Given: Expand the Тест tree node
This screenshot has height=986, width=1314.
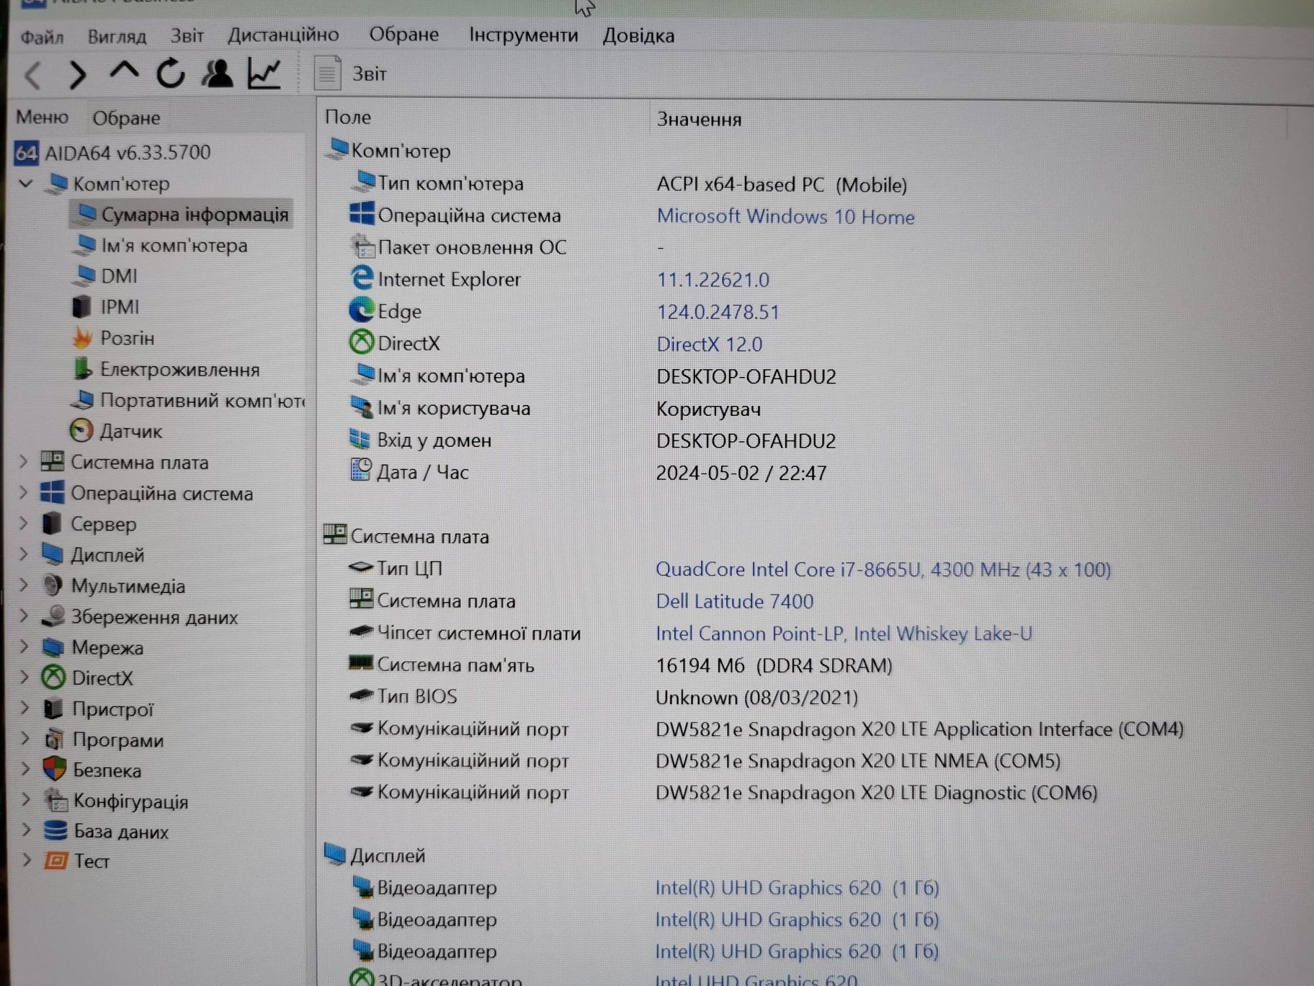Looking at the screenshot, I should tap(27, 861).
